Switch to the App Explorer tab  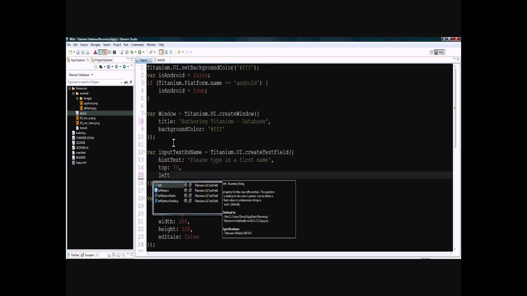(77, 60)
